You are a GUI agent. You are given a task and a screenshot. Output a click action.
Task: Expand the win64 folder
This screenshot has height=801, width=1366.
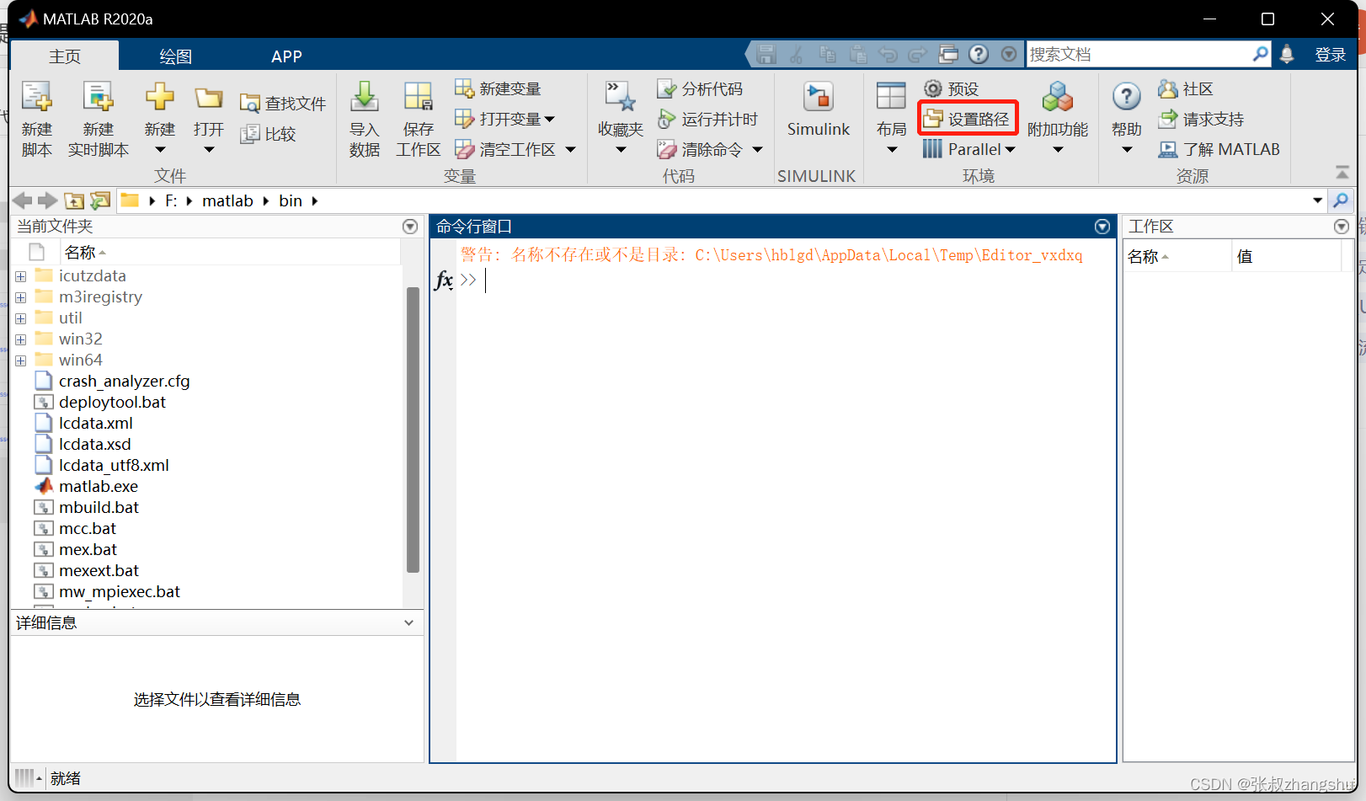tap(21, 360)
